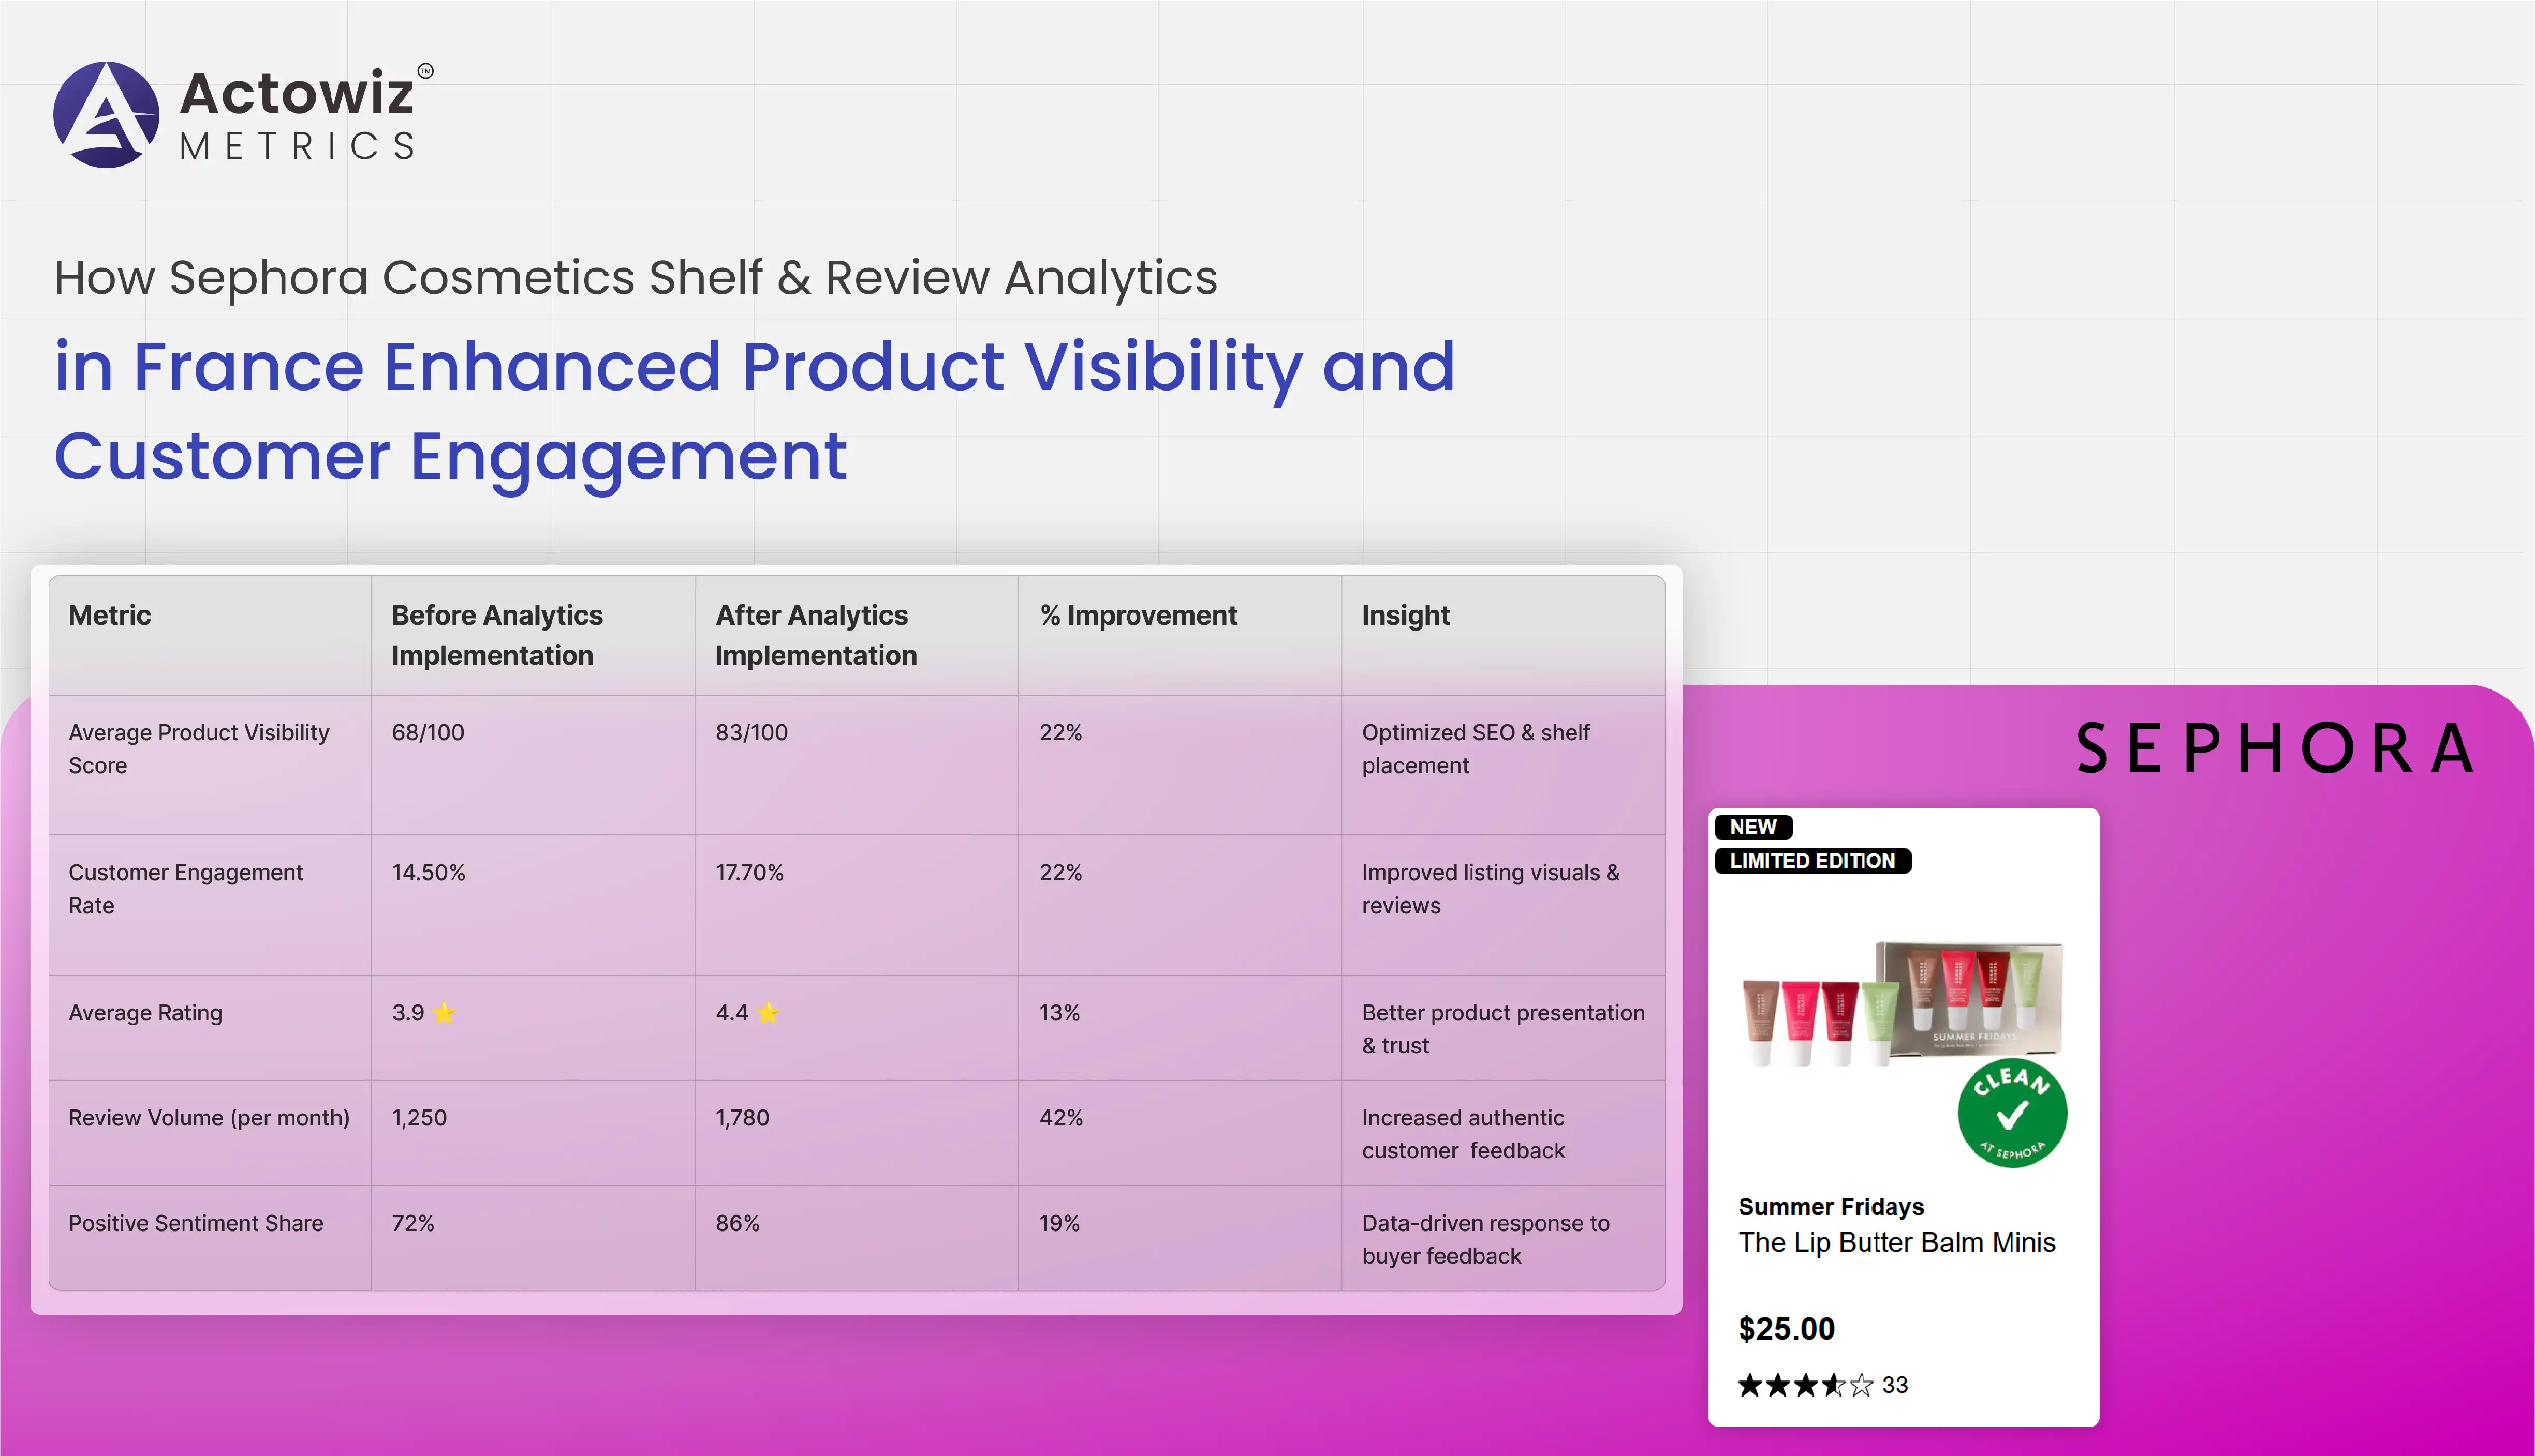
Task: Click the Average Product Visibility Score row label
Action: [198, 748]
